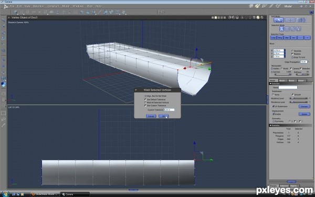Collapse the Statistics section
315x197 pixels.
[270, 126]
